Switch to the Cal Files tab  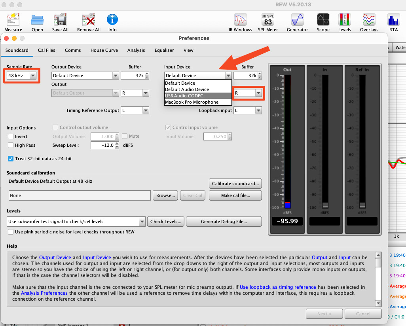pyautogui.click(x=47, y=50)
